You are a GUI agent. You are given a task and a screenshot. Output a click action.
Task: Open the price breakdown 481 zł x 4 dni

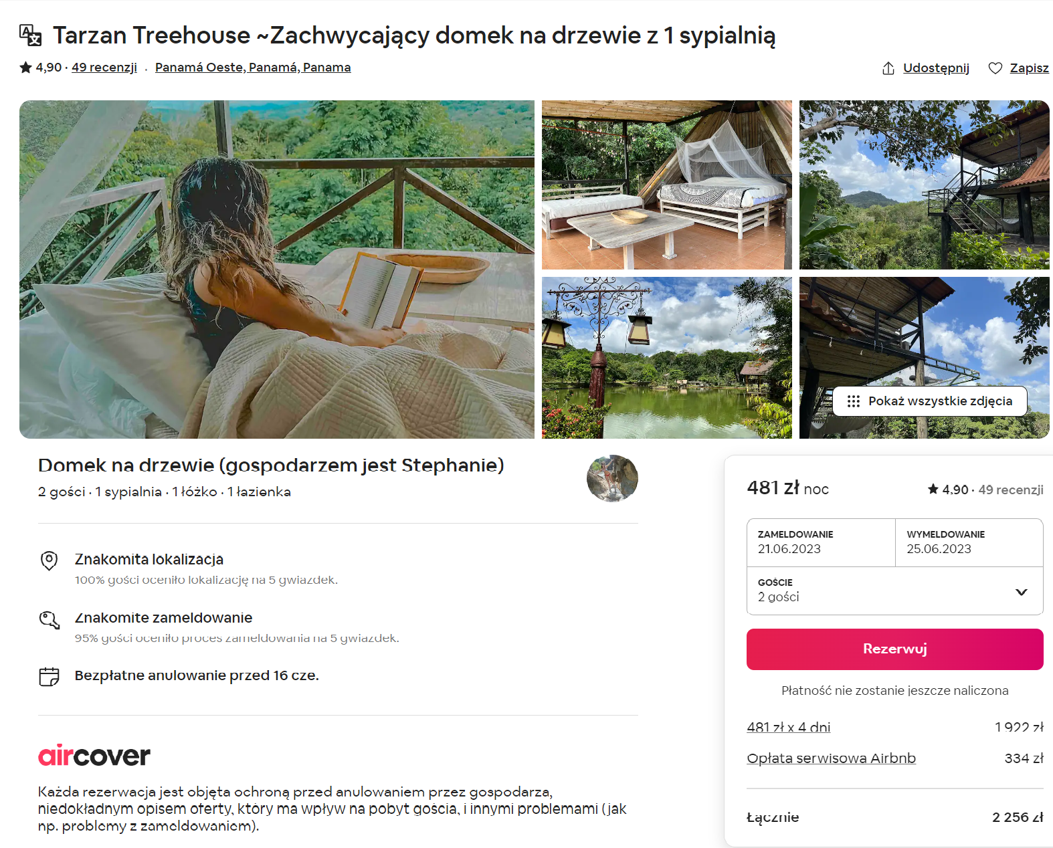tap(789, 727)
